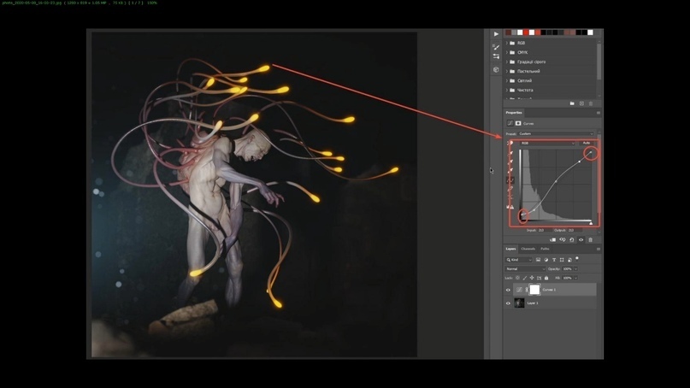Delete the adjustment using the Properties trash icon
The width and height of the screenshot is (690, 388).
pos(590,240)
